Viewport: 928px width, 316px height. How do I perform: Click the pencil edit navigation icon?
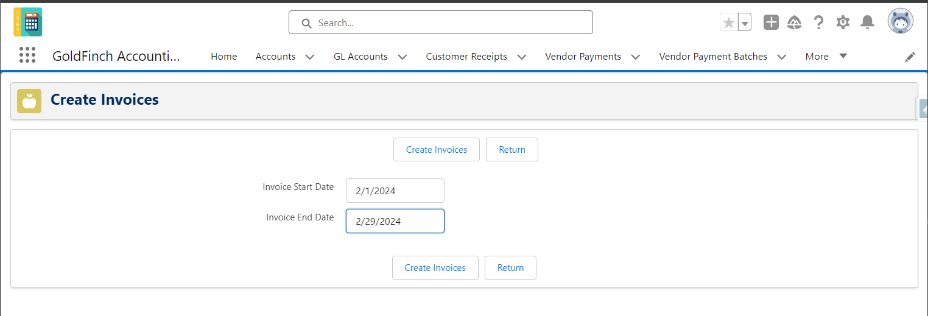tap(910, 57)
